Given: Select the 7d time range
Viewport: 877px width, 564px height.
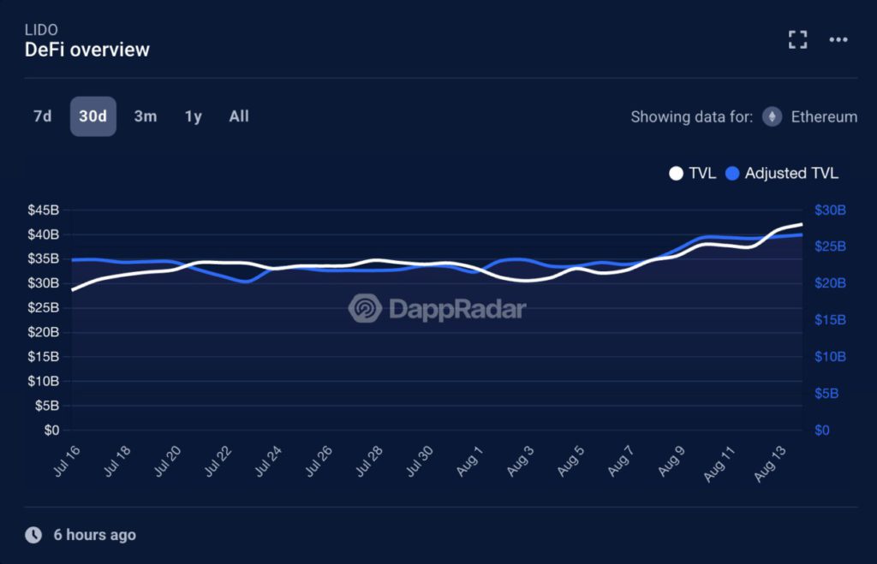Looking at the screenshot, I should tap(42, 116).
